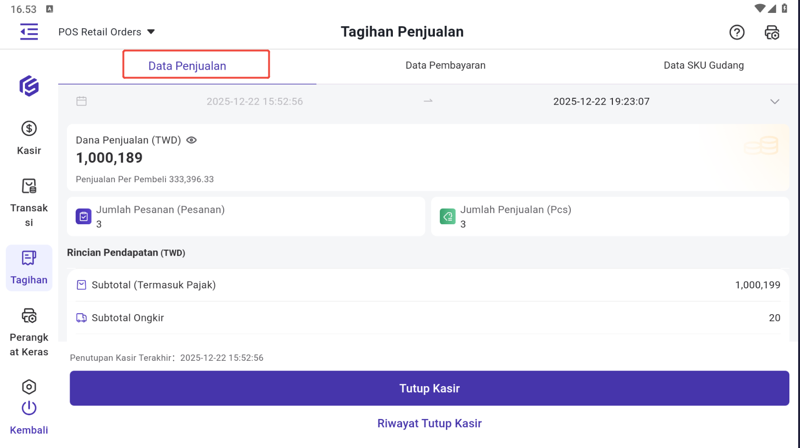This screenshot has height=448, width=800.
Task: Switch to Data SKU Gudang tab
Action: [x=703, y=66]
